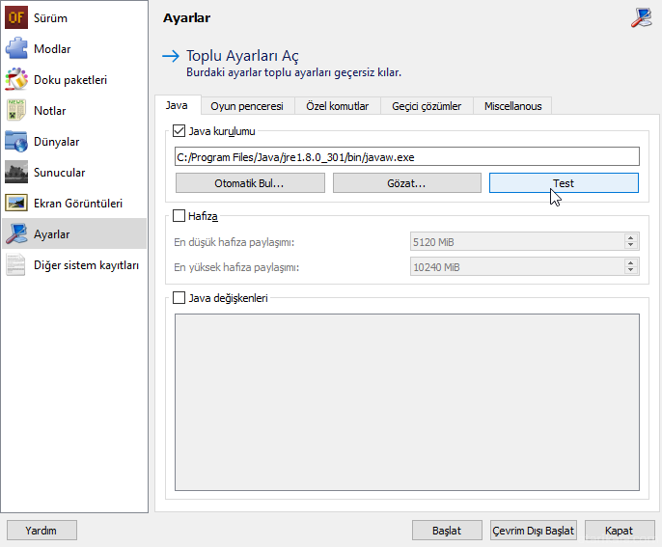
Task: Increase En düşük hafıza paylaşımı value
Action: (631, 238)
